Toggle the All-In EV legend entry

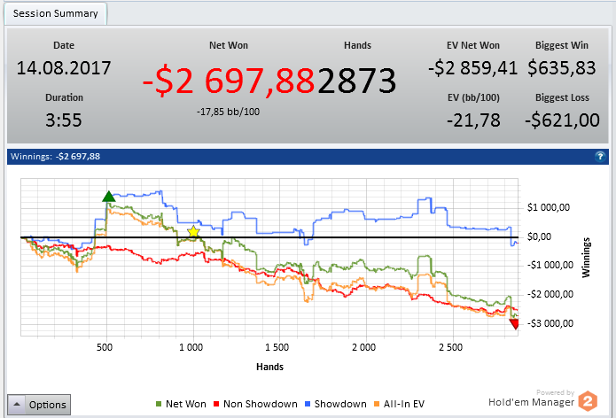pos(399,404)
